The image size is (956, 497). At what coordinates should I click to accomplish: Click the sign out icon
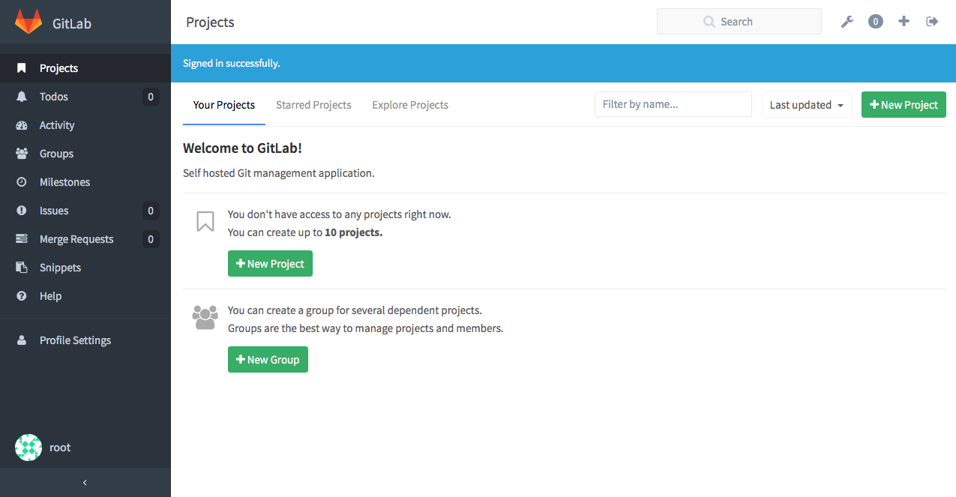pyautogui.click(x=932, y=21)
